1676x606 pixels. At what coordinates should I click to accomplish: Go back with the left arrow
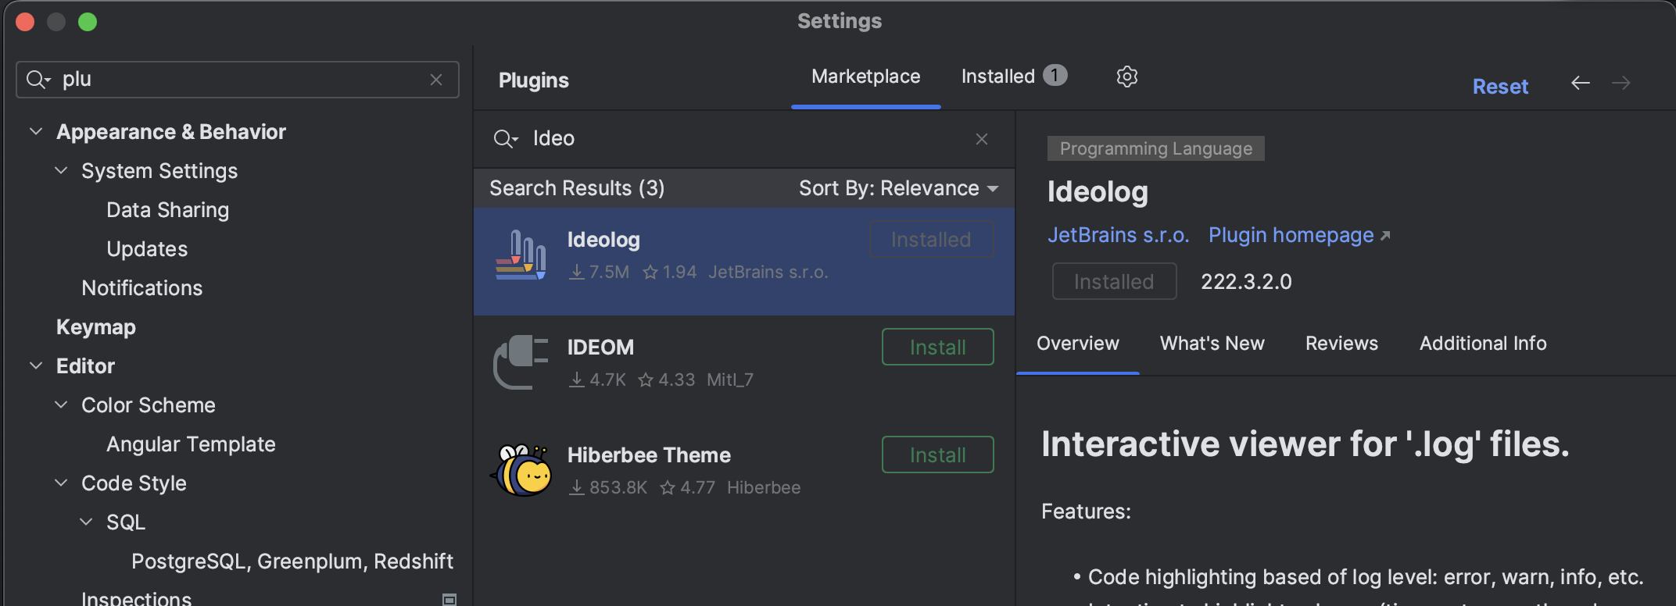[1581, 83]
